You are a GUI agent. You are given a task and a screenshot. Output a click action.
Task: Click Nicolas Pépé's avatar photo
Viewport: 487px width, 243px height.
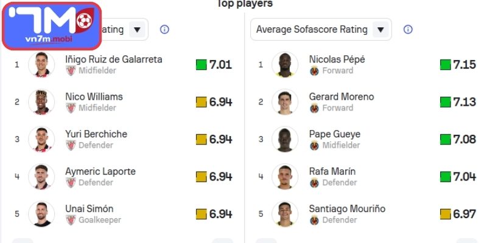(285, 64)
